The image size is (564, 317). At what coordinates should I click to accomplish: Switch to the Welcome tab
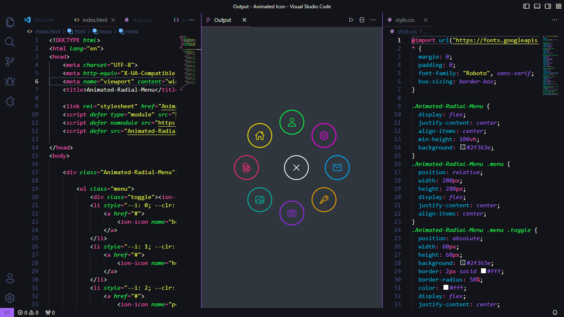coord(44,20)
